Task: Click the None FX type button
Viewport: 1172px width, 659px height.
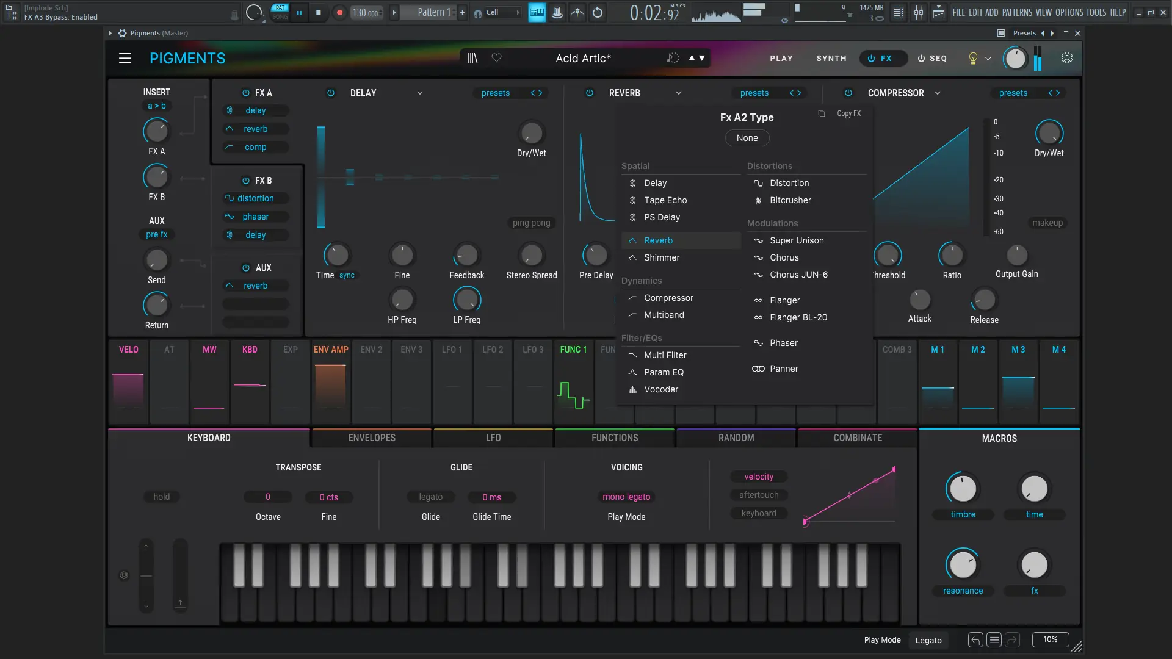Action: 747,138
